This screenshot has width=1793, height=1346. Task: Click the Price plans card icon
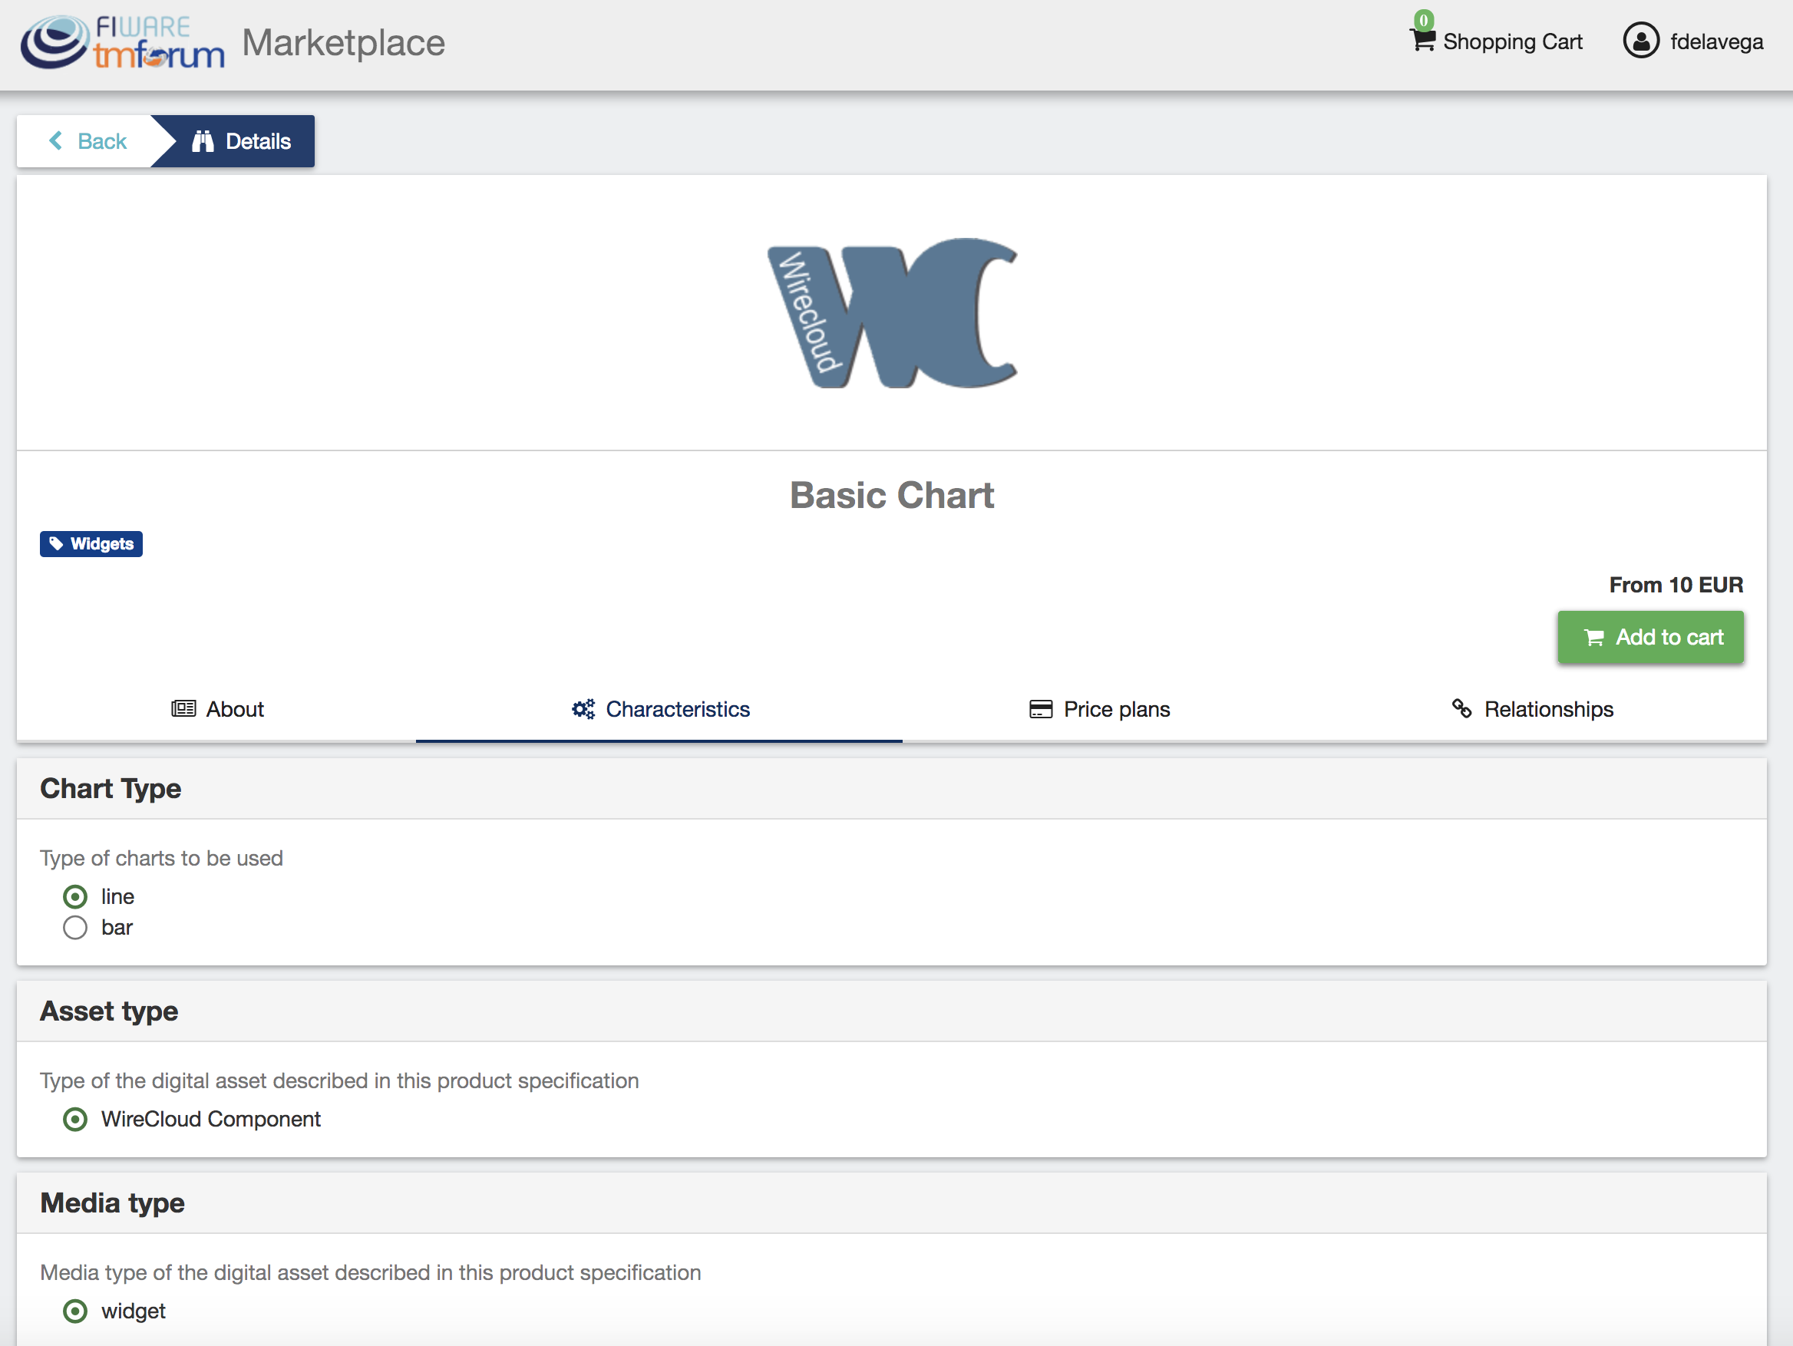pyautogui.click(x=1041, y=709)
